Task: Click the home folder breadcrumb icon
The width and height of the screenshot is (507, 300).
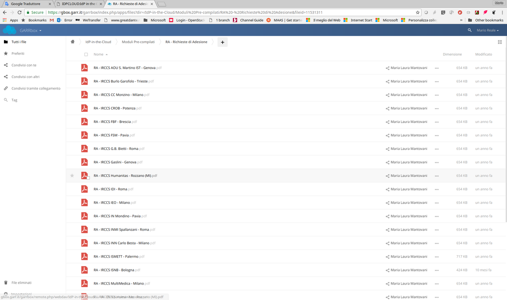Action: click(x=72, y=42)
